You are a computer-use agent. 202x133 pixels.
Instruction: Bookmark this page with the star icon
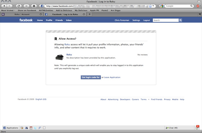[150, 6]
